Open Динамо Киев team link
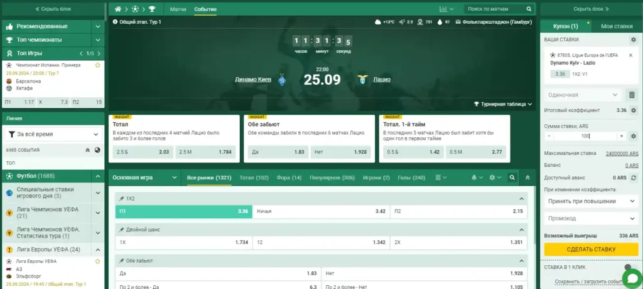 coord(253,80)
